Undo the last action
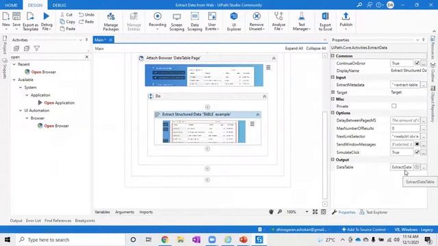 (87, 14)
